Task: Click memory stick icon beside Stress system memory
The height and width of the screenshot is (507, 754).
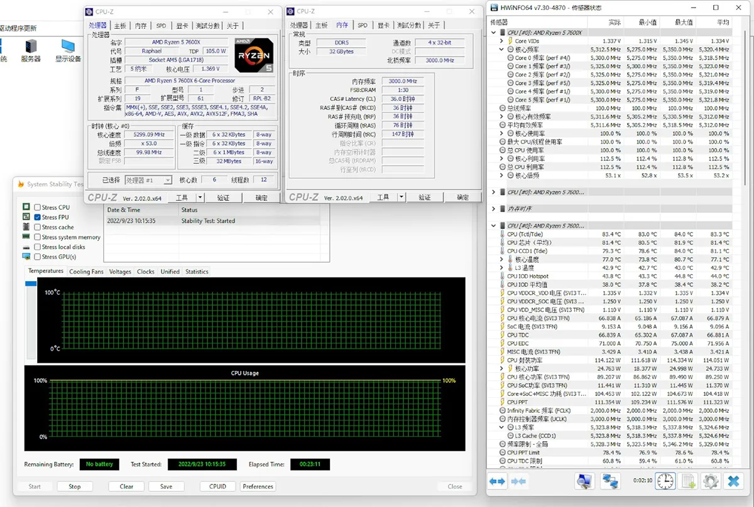Action: (x=26, y=237)
